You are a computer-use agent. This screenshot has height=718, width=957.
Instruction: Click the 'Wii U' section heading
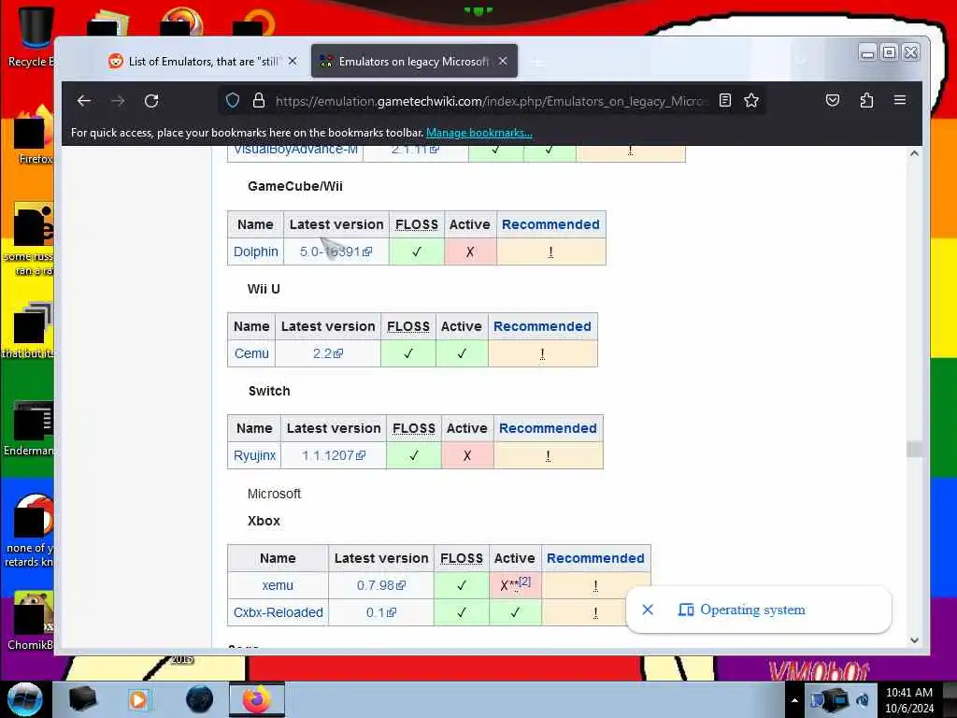click(264, 289)
